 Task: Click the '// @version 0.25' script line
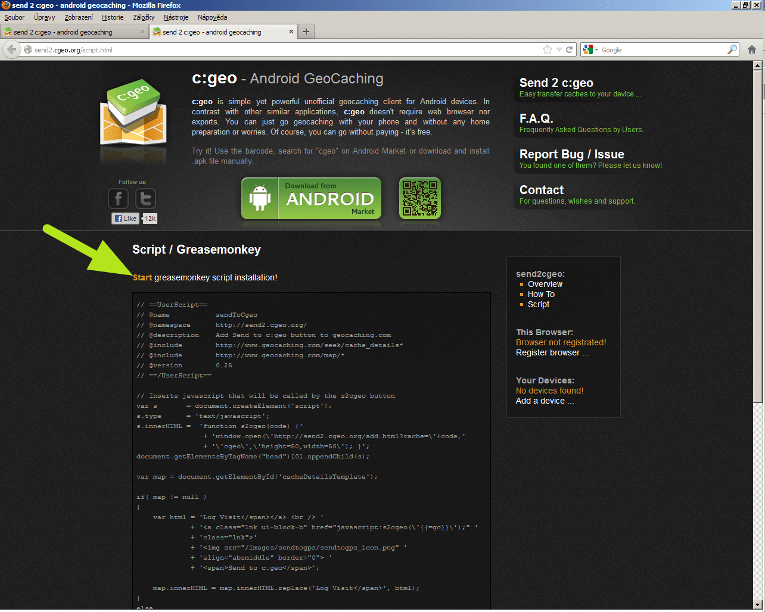(185, 366)
